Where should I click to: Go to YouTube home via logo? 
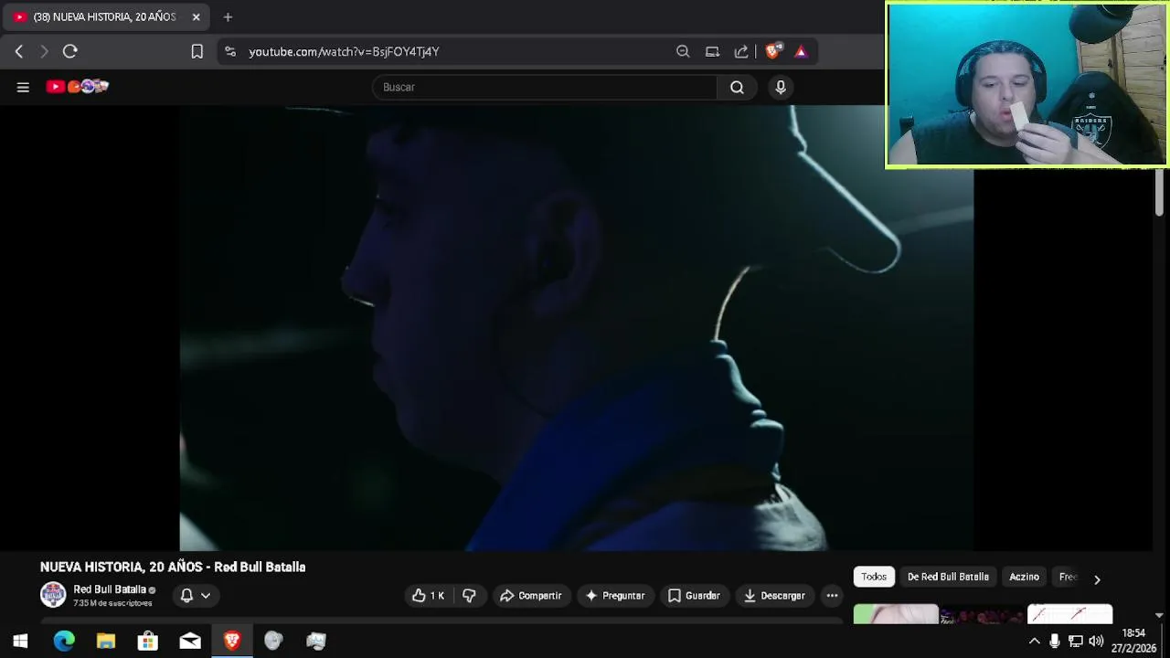click(x=78, y=87)
